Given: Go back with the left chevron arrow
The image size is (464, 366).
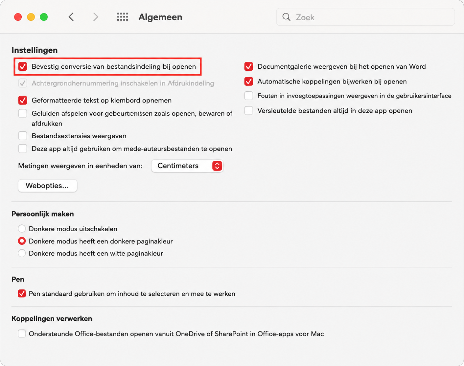Looking at the screenshot, I should (x=71, y=17).
